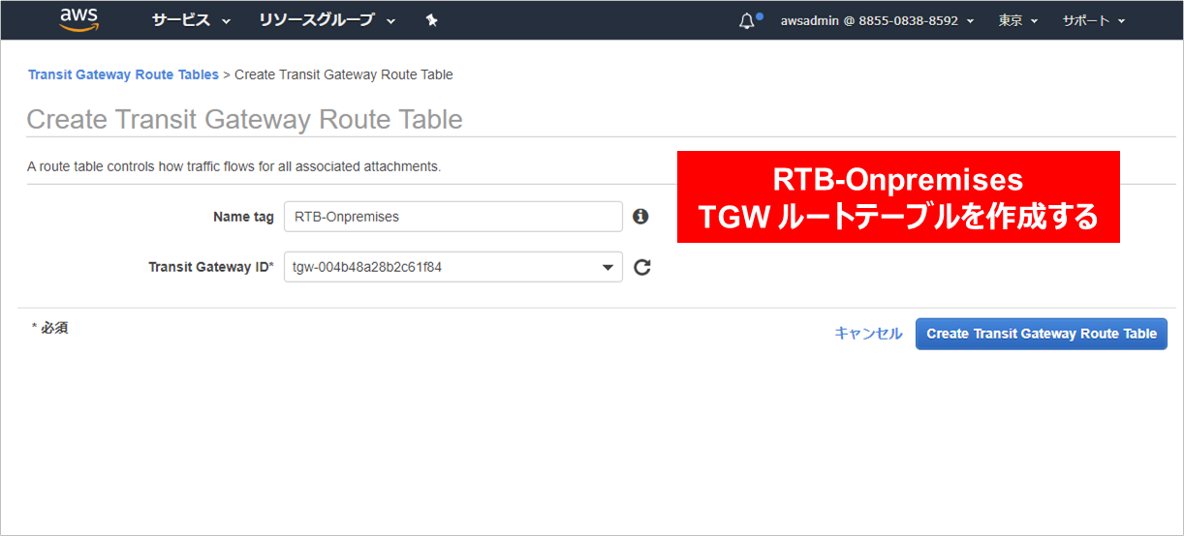Image resolution: width=1184 pixels, height=536 pixels.
Task: Expand the awsadmin account dropdown
Action: click(x=877, y=20)
